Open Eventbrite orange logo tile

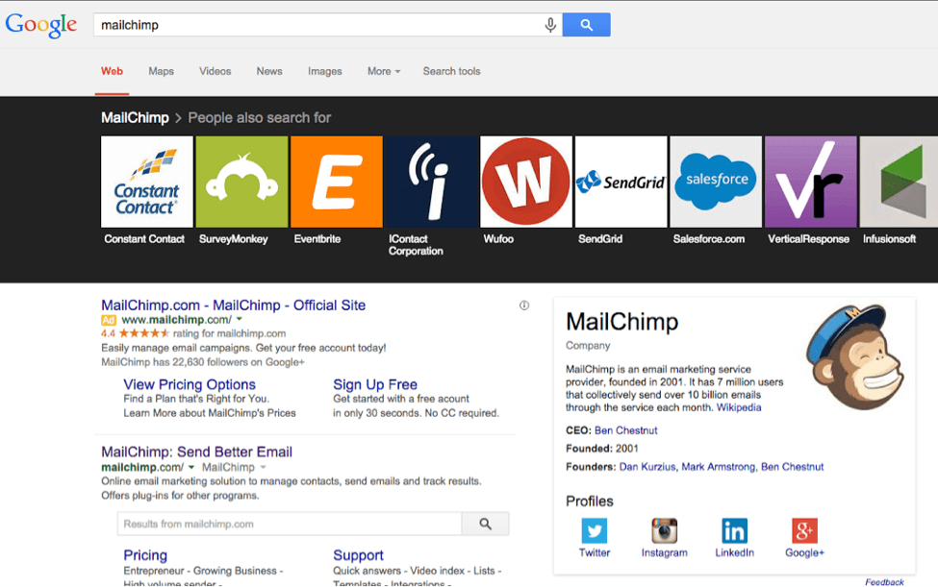[336, 182]
